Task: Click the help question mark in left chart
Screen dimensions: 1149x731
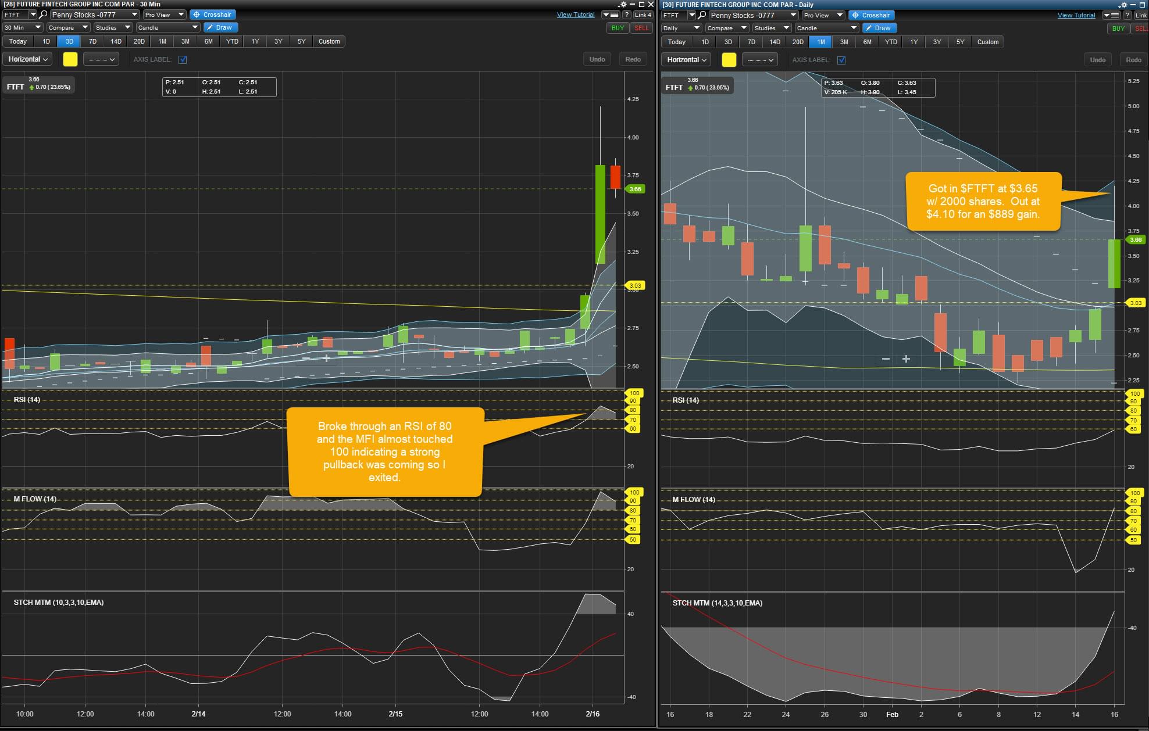Action: [627, 15]
